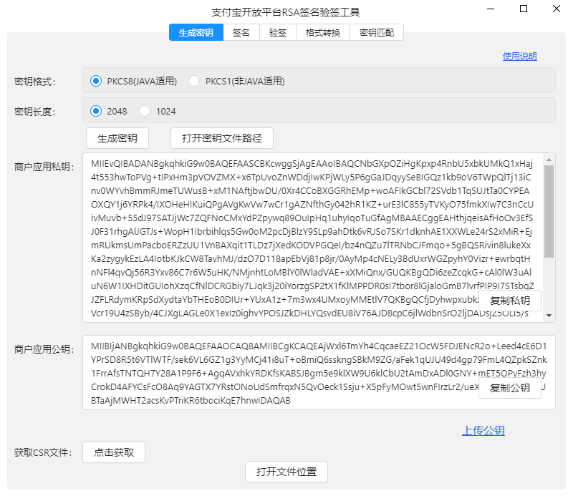Click the 生成密钥 button
573x501 pixels.
[117, 138]
